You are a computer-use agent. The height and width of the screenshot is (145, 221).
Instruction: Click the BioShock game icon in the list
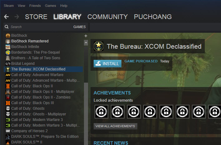(x=8, y=36)
